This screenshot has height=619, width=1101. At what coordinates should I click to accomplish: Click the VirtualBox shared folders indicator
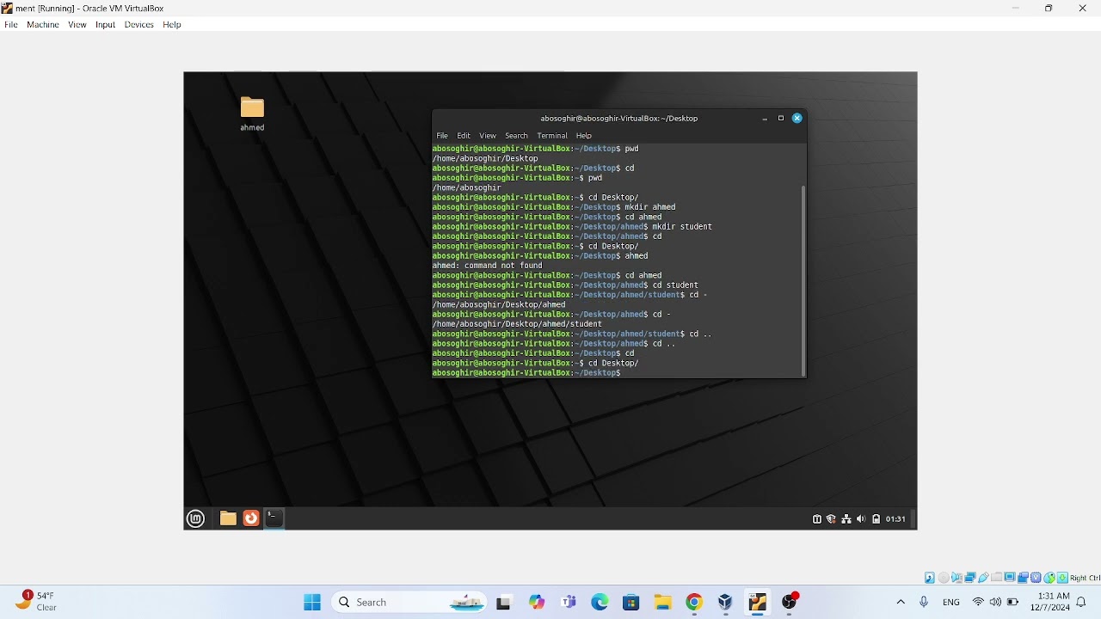click(996, 578)
